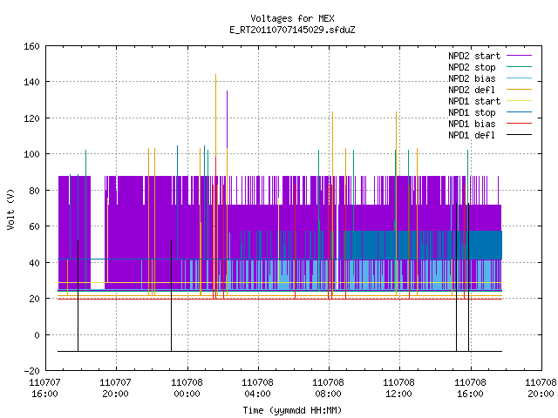Click the light blue NPD2 bias legend line

click(x=519, y=78)
